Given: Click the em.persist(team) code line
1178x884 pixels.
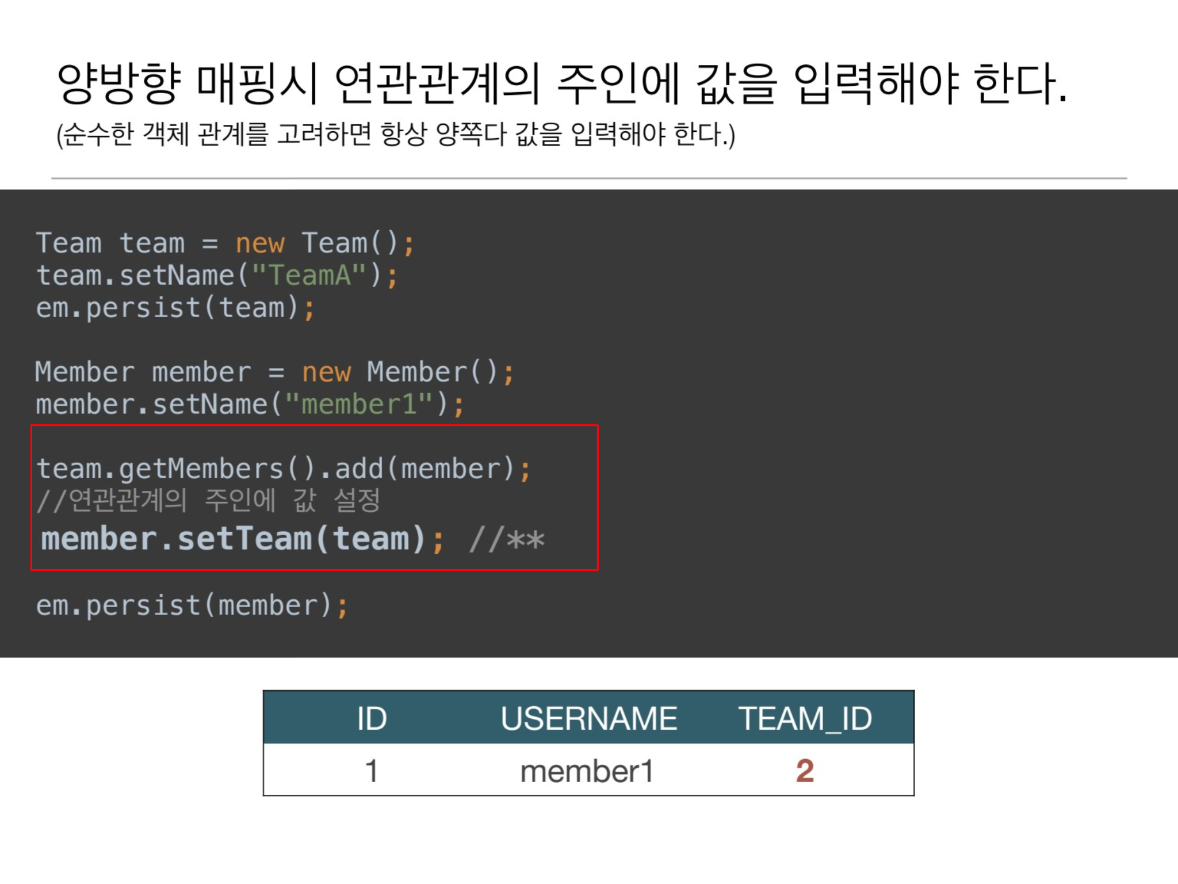Looking at the screenshot, I should (x=175, y=307).
